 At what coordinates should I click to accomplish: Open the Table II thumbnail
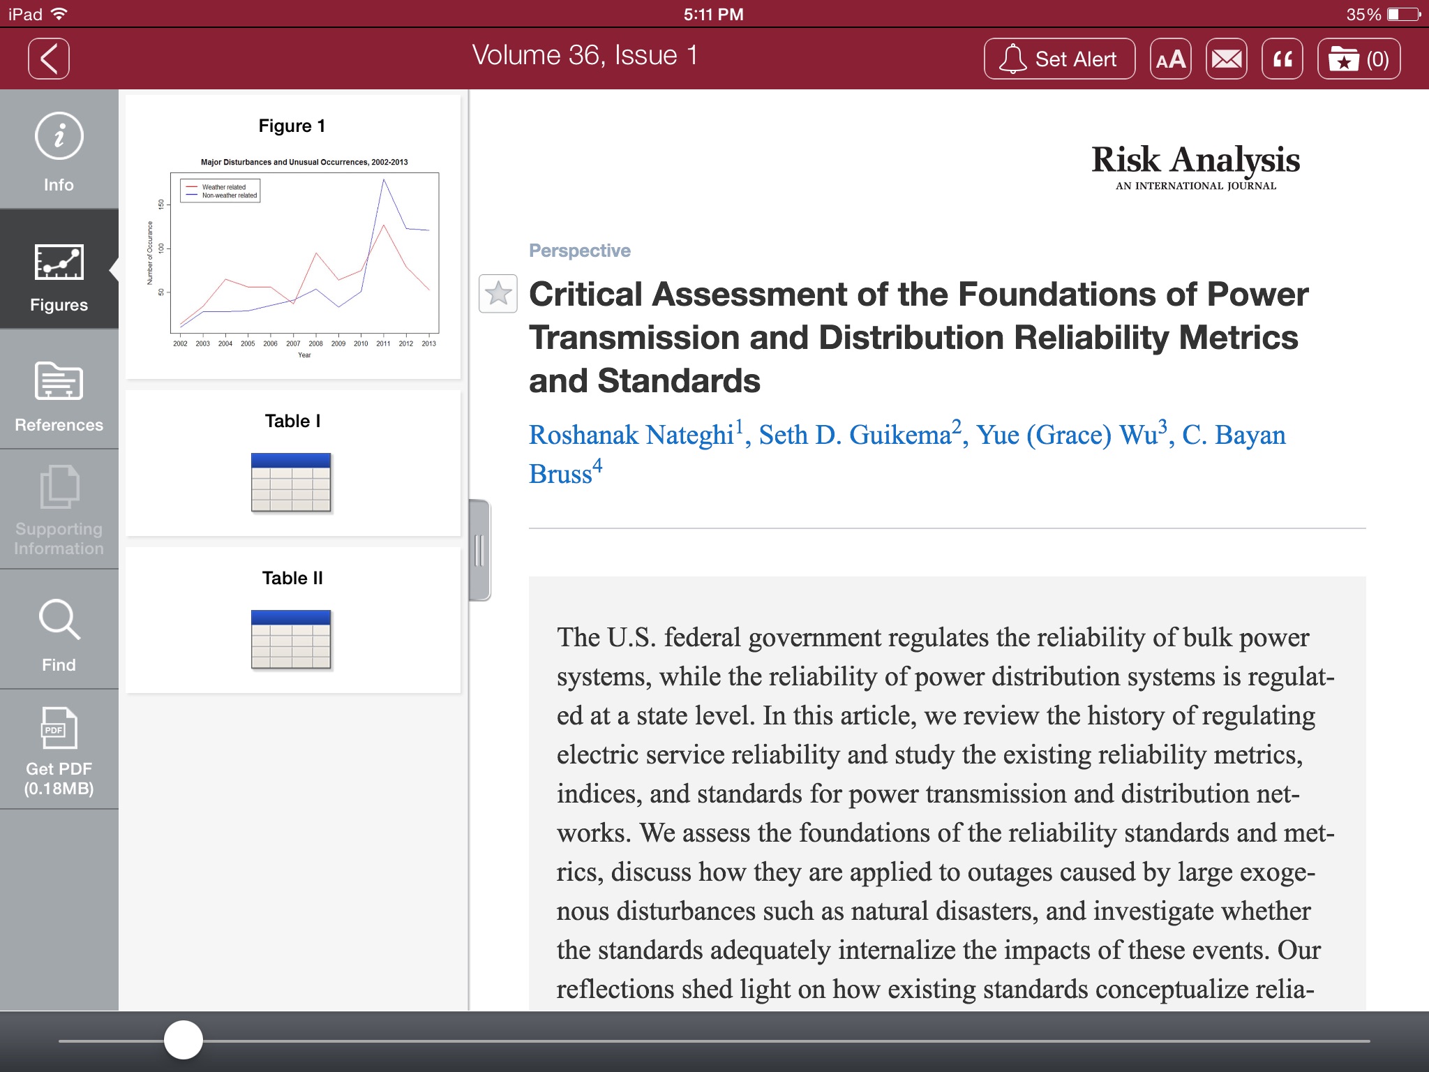coord(291,639)
